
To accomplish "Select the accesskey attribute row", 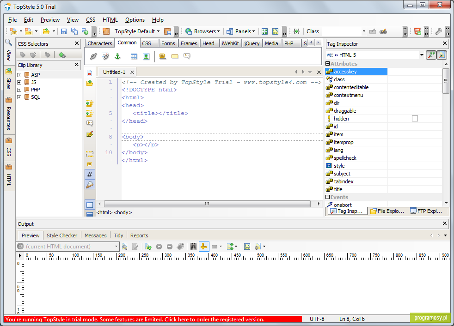I will point(356,72).
